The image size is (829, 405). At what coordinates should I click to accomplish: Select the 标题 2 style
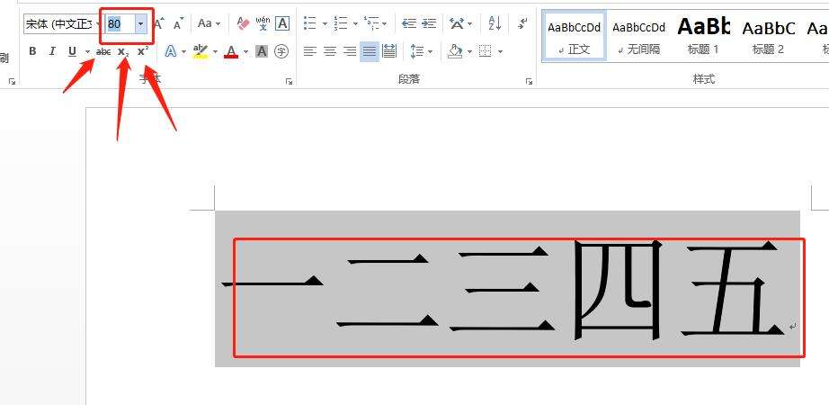[x=768, y=37]
